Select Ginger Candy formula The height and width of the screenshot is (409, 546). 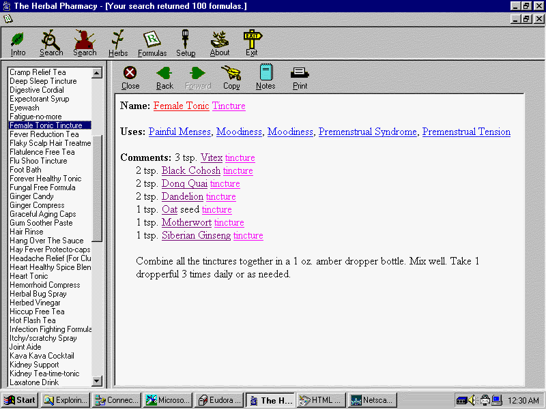point(50,196)
